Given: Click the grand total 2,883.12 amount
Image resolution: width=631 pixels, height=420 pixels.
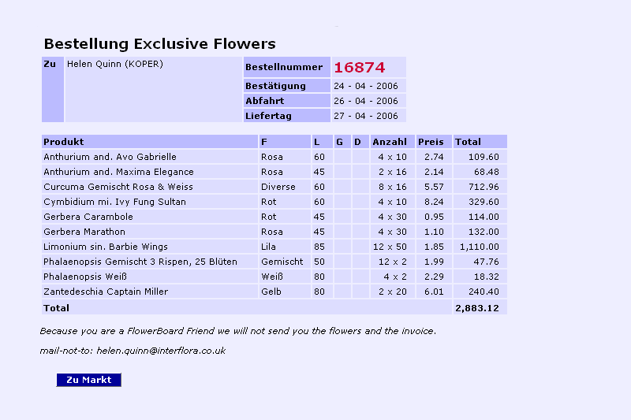Looking at the screenshot, I should point(479,308).
